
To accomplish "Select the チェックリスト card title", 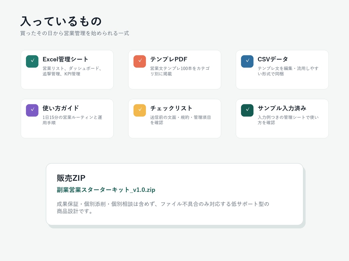I will pyautogui.click(x=171, y=108).
